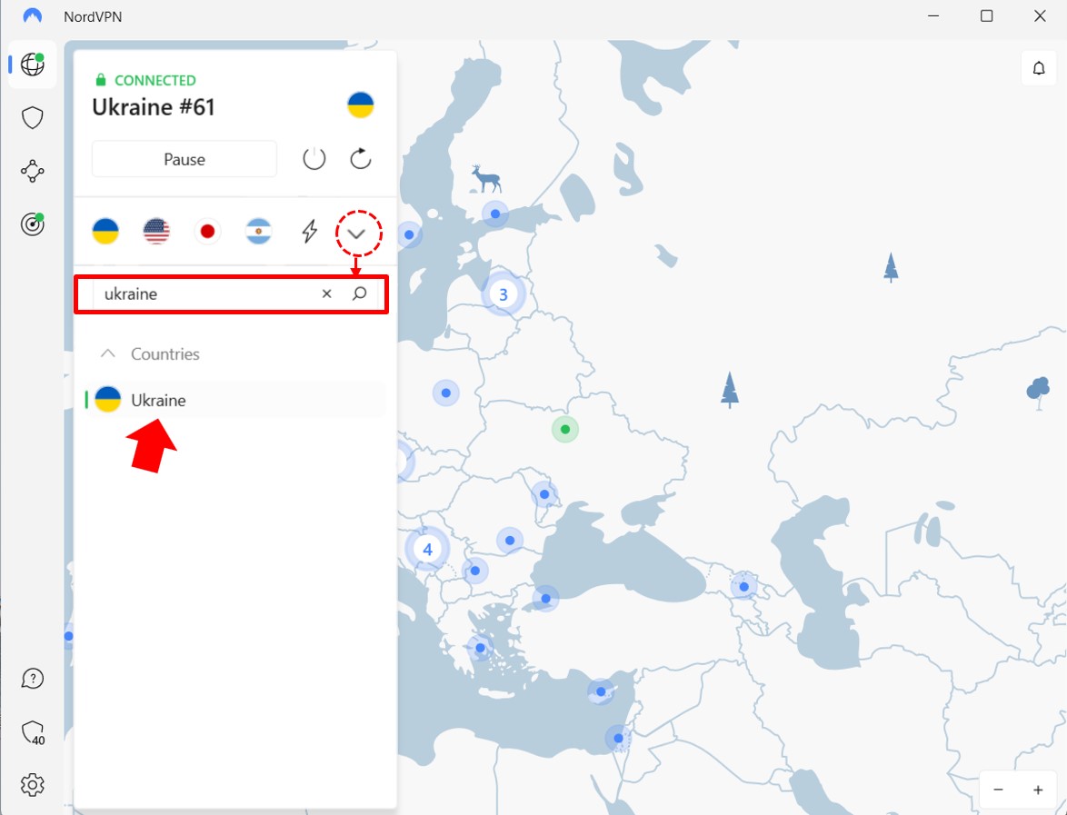Disconnect VPN with the power icon
1067x815 pixels.
pos(314,158)
